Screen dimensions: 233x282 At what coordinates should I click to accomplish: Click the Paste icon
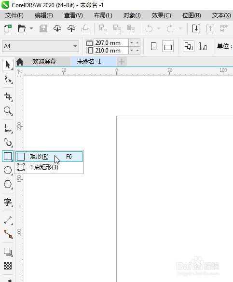[x=131, y=28]
